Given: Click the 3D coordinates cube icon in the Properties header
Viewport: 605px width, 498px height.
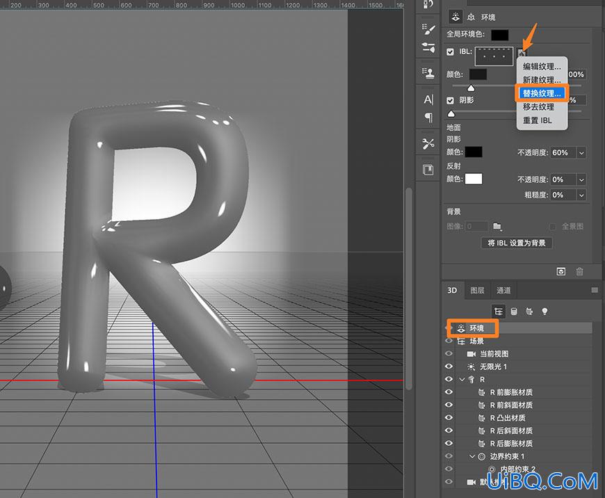Looking at the screenshot, I should pos(471,17).
